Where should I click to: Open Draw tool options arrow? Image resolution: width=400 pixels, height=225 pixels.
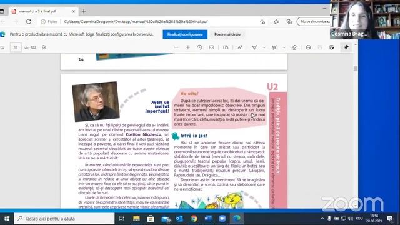coord(264,47)
